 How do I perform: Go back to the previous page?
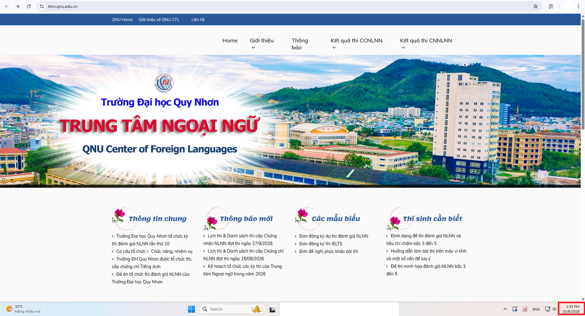coord(7,6)
